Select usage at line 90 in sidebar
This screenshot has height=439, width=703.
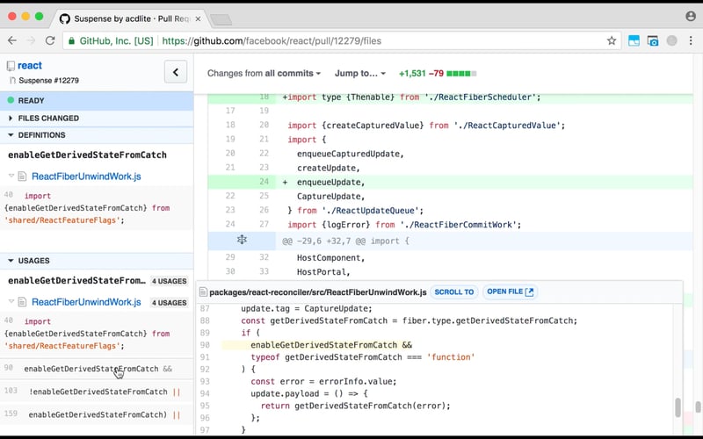point(97,369)
